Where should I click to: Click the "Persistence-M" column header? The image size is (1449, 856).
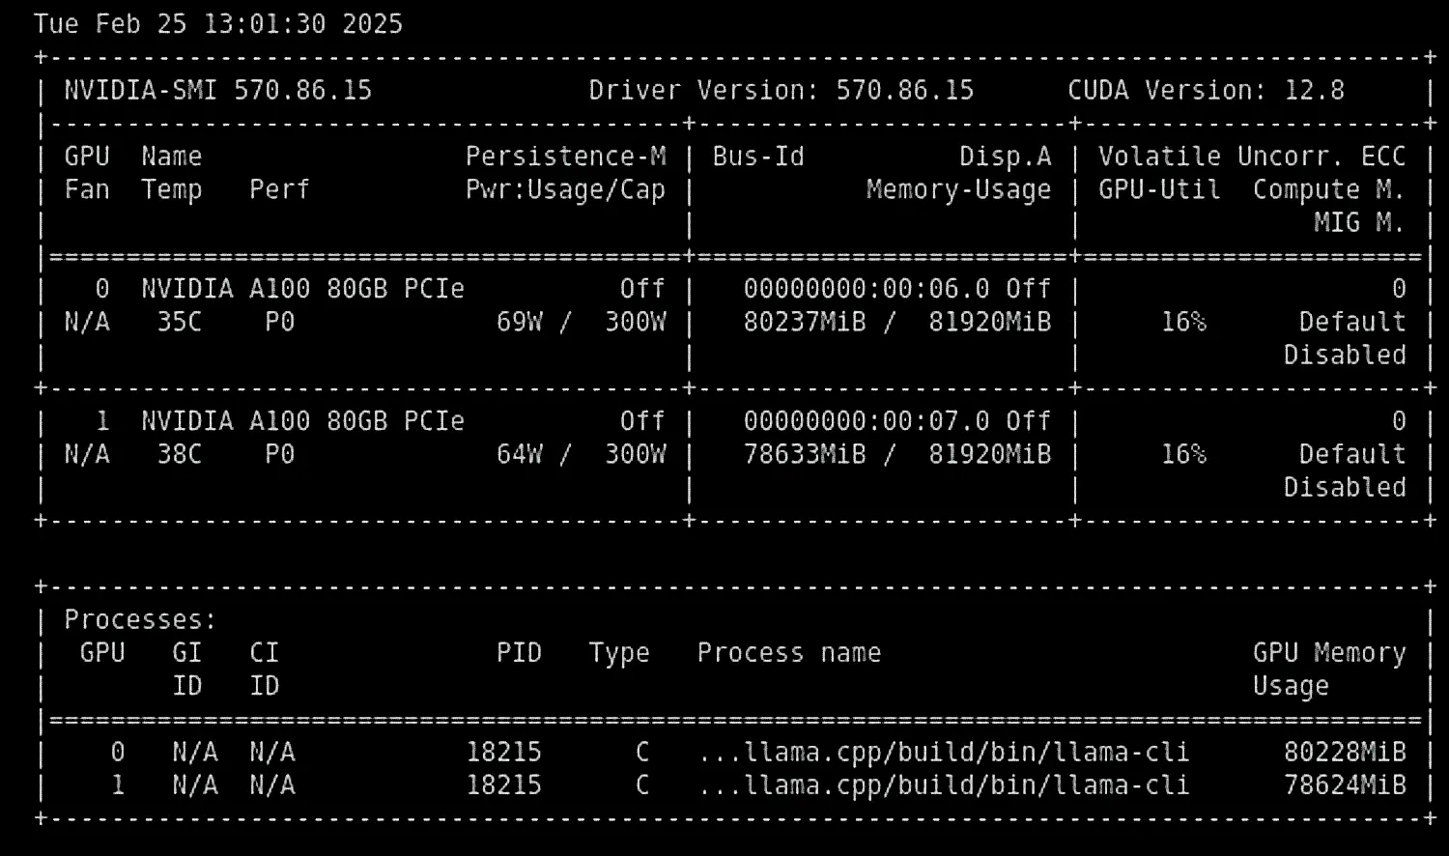(566, 157)
